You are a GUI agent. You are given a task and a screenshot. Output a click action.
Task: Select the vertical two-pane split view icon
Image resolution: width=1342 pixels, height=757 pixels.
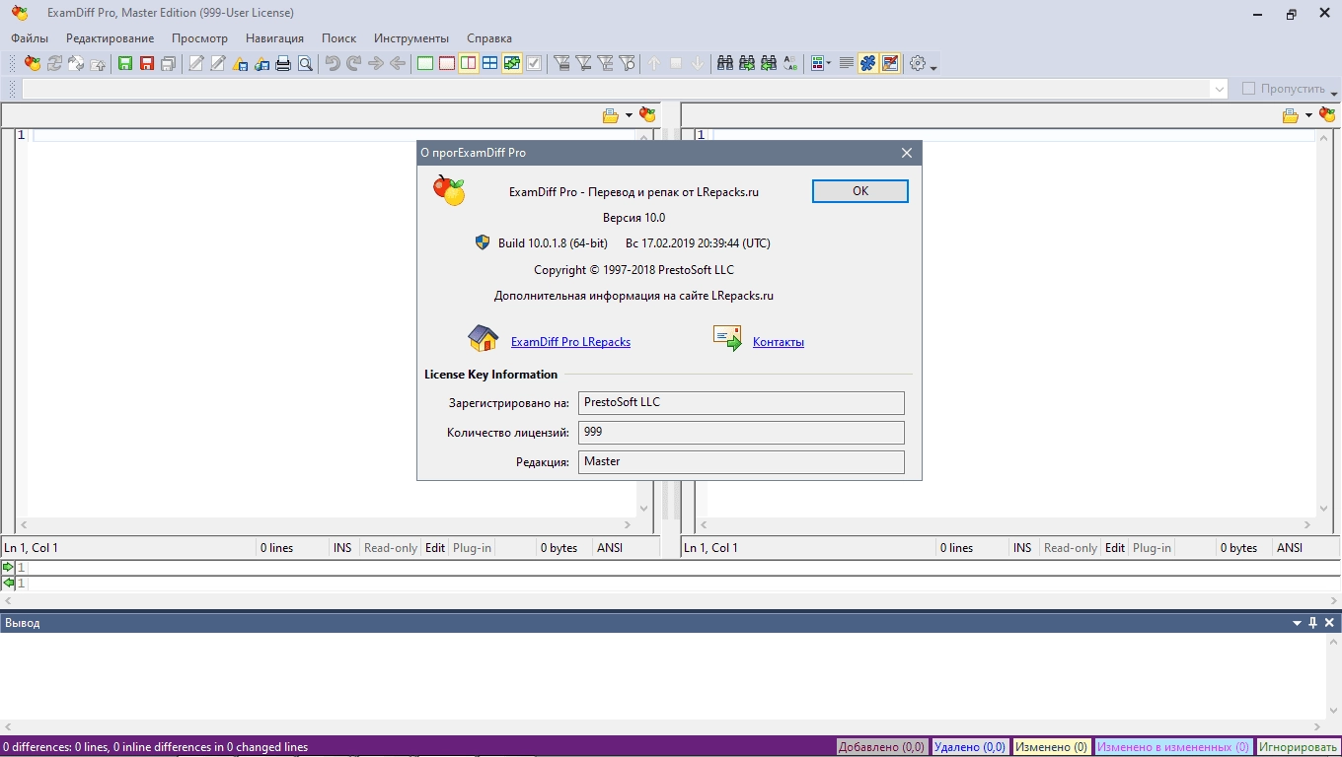pyautogui.click(x=469, y=63)
